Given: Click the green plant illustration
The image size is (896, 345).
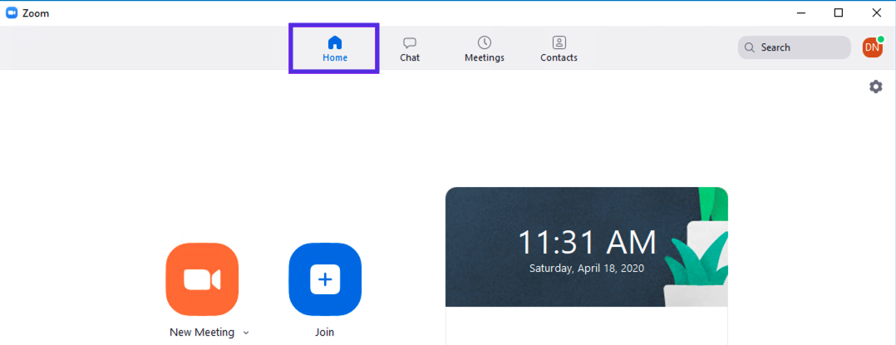Looking at the screenshot, I should pyautogui.click(x=703, y=249).
